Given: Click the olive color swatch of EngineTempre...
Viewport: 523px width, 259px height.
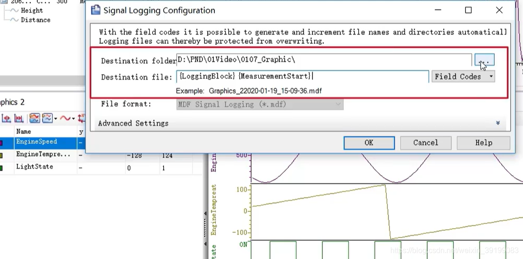Looking at the screenshot, I should pyautogui.click(x=1, y=156).
